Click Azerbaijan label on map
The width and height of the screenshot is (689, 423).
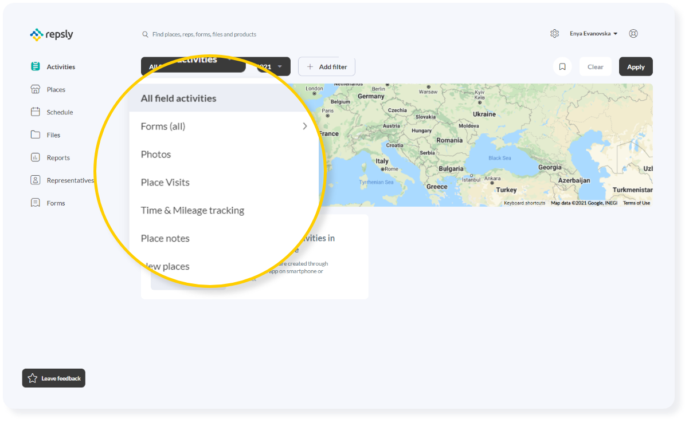pyautogui.click(x=574, y=180)
